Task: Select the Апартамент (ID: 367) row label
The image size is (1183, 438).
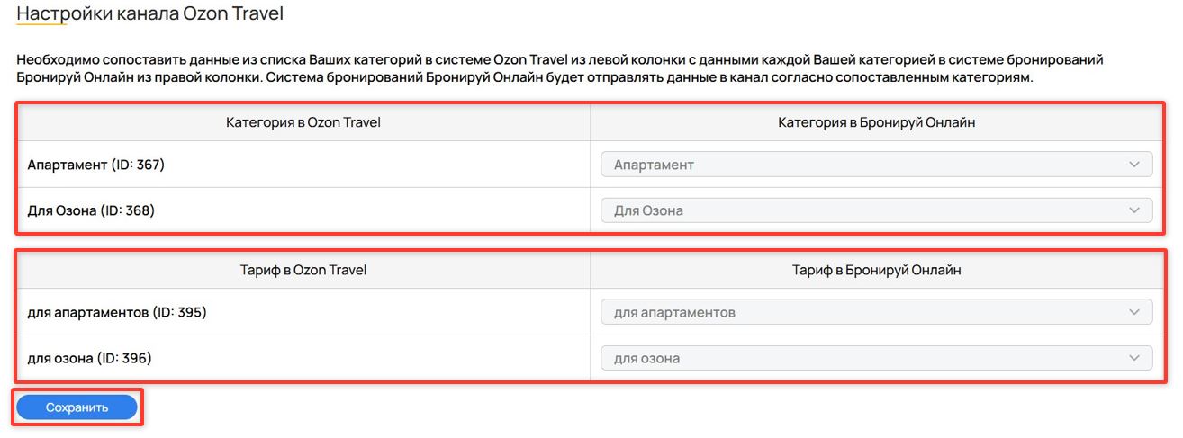Action: [96, 165]
